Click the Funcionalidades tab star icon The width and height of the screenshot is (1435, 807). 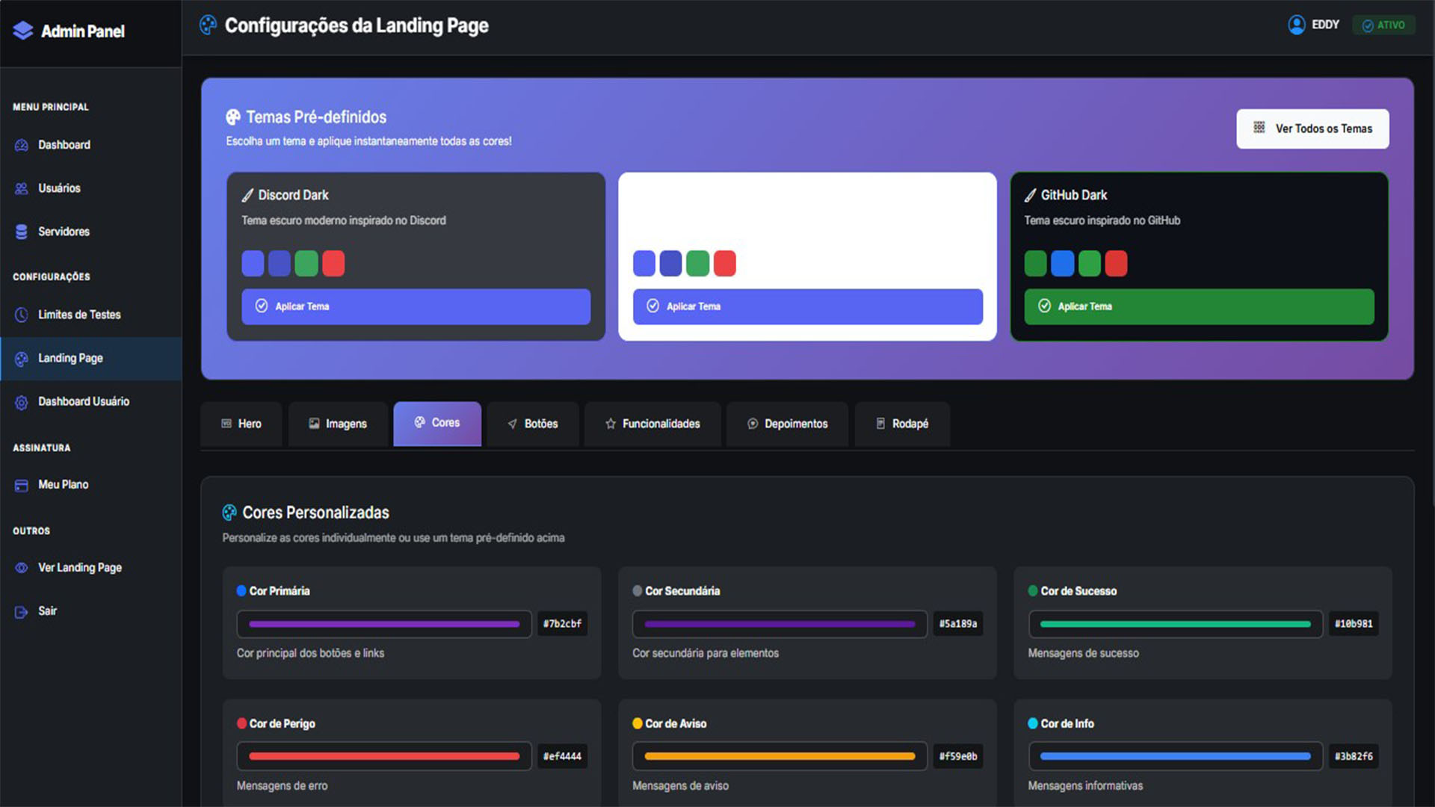(611, 424)
